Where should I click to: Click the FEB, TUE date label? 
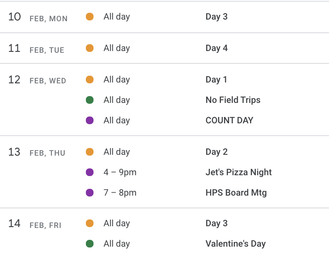tap(47, 50)
